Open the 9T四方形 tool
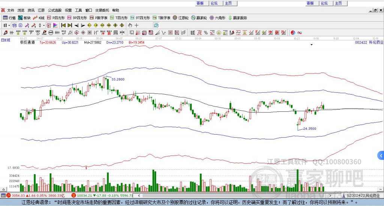This screenshot has height=206, width=384. tap(140, 18)
